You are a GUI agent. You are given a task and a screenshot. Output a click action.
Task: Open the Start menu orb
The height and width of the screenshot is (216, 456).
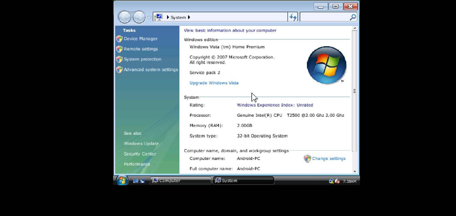(122, 180)
